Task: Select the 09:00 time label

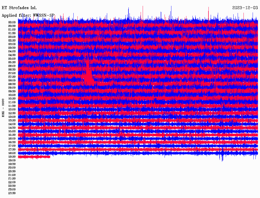Action: click(x=12, y=88)
